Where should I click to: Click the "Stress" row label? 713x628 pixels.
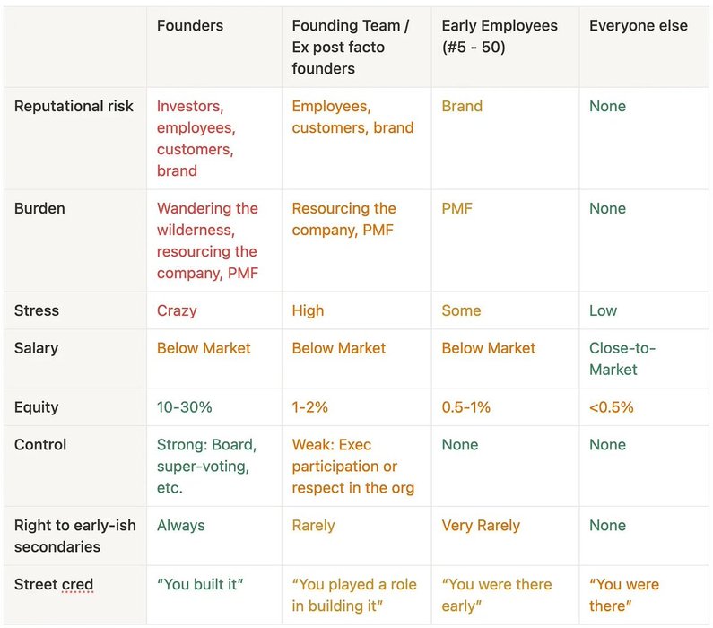point(37,310)
